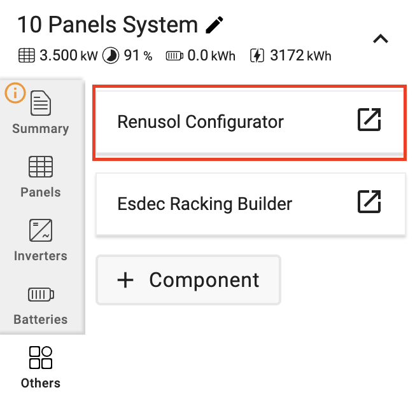
Task: Click the Esdec Racking Builder external link icon
Action: pyautogui.click(x=369, y=201)
